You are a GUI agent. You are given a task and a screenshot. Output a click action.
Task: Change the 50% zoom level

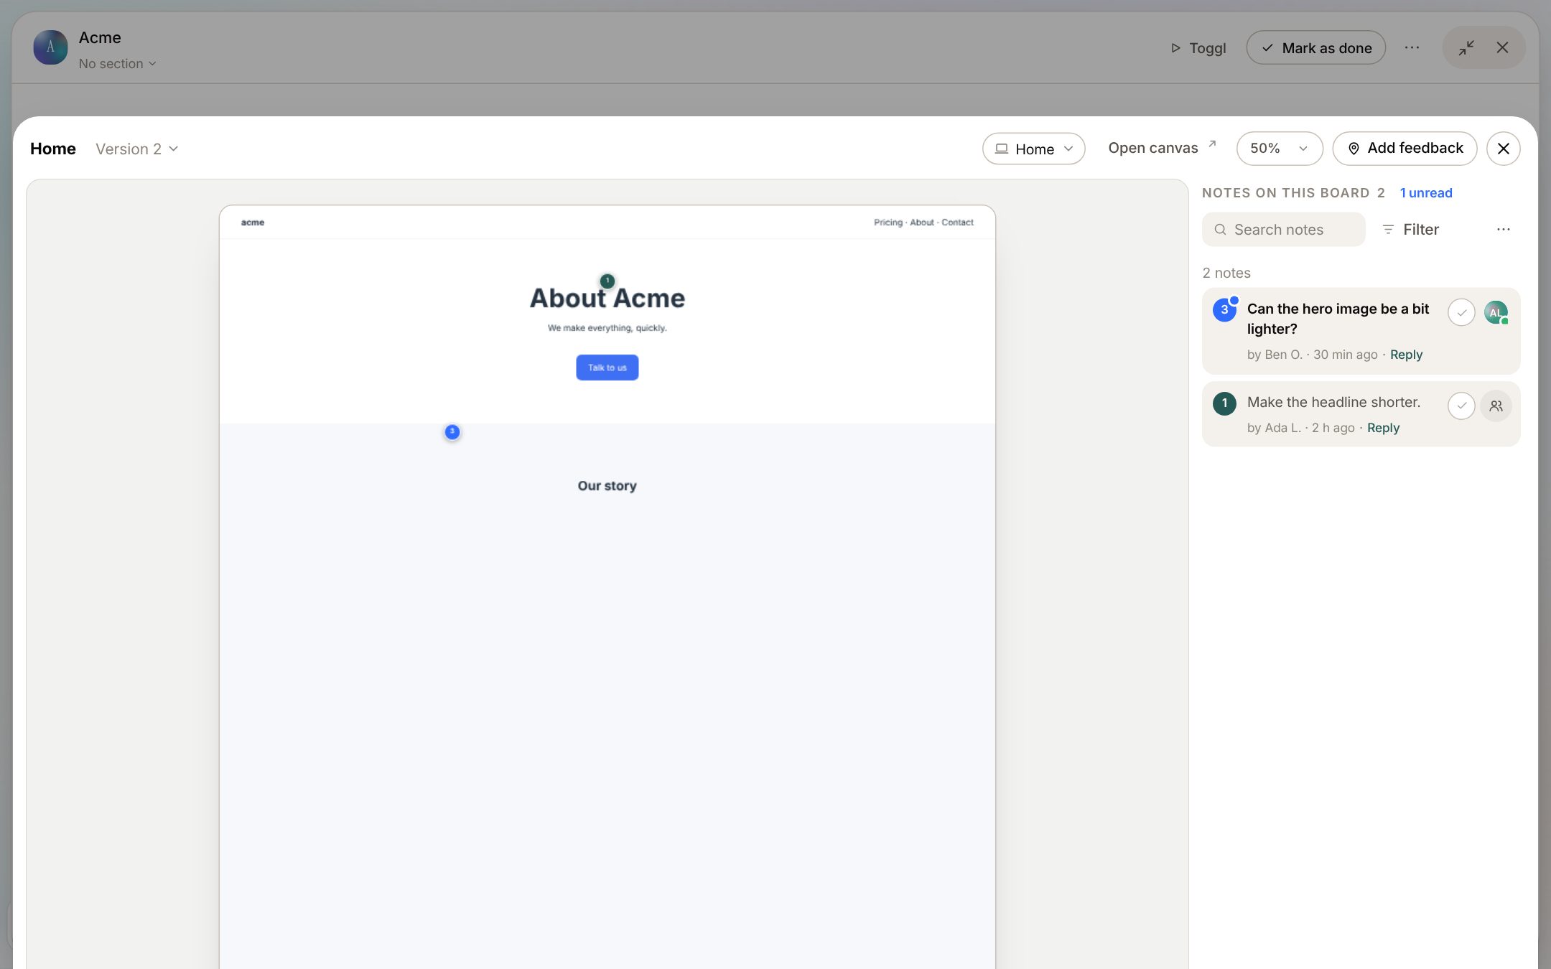(1279, 149)
